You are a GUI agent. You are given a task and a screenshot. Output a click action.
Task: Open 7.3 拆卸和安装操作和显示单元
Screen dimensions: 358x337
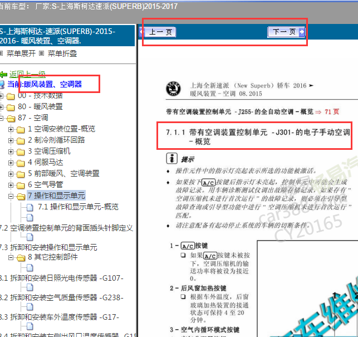tap(48, 247)
